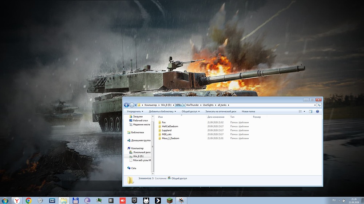Screen dimensions: 364x204
Task: Expand the arrow after all_tanks breadcrumb
Action: click(x=229, y=105)
